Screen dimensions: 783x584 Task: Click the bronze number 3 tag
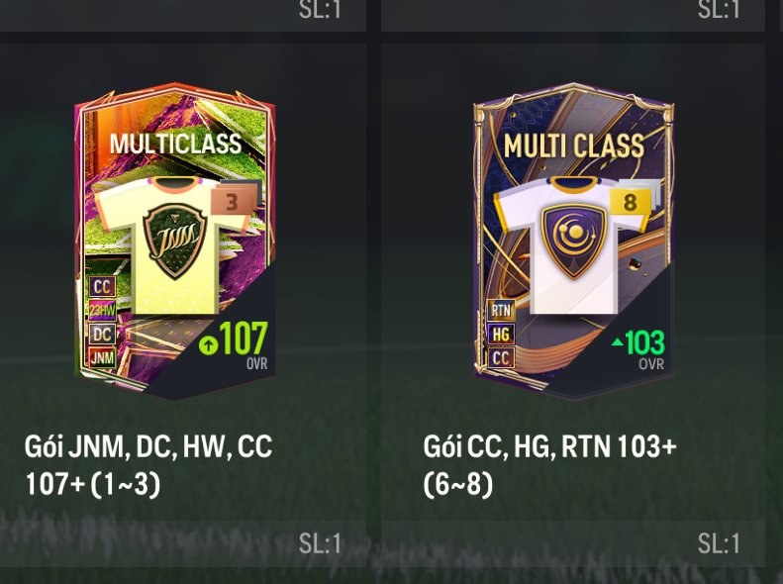pyautogui.click(x=233, y=202)
